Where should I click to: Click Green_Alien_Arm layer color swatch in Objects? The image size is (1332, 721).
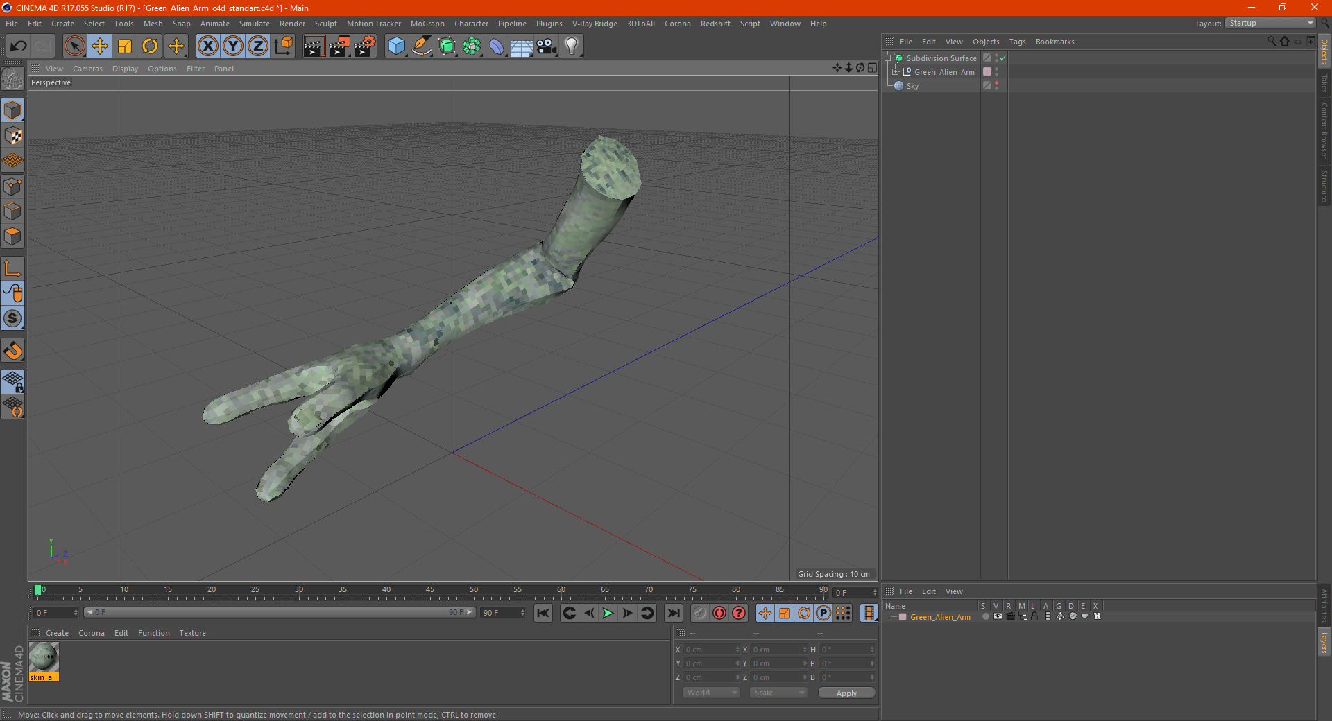coord(987,71)
